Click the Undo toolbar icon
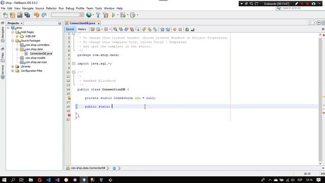Screen dimensions: 325x183 tap(37, 15)
